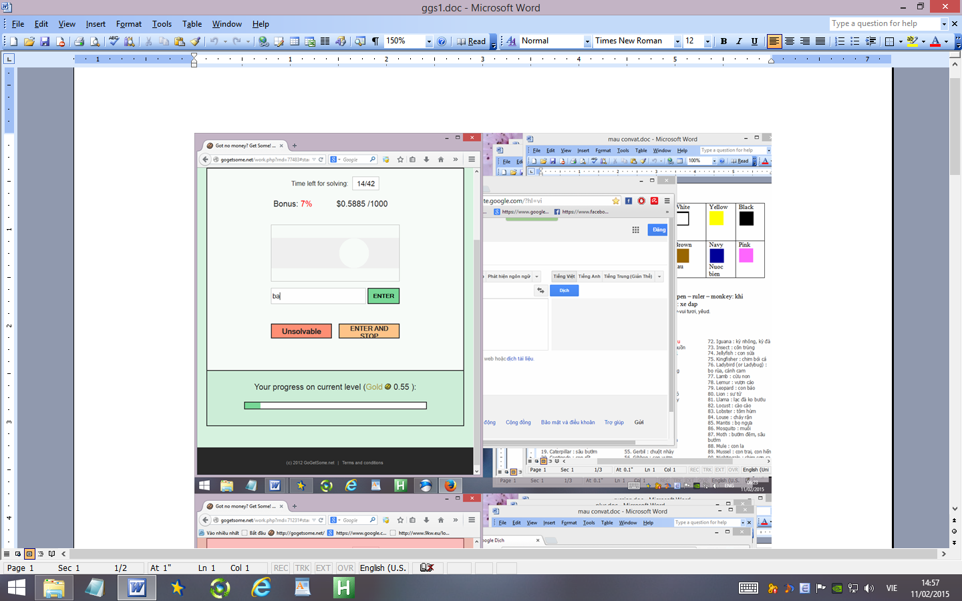
Task: Open Internet Explorer from the taskbar
Action: click(x=261, y=588)
